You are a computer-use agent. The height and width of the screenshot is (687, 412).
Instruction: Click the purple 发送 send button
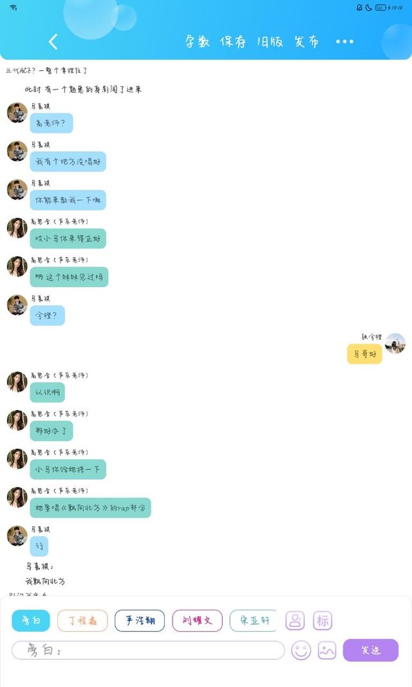coord(370,650)
